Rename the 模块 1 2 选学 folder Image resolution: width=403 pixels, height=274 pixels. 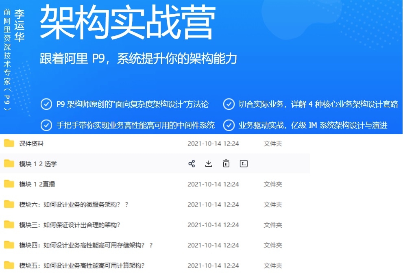(244, 164)
